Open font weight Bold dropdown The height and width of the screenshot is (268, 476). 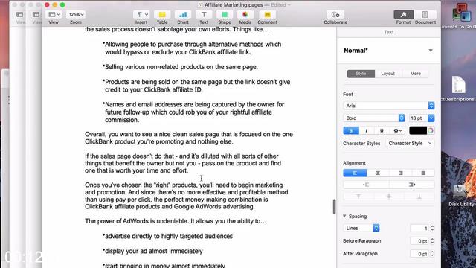pos(374,118)
